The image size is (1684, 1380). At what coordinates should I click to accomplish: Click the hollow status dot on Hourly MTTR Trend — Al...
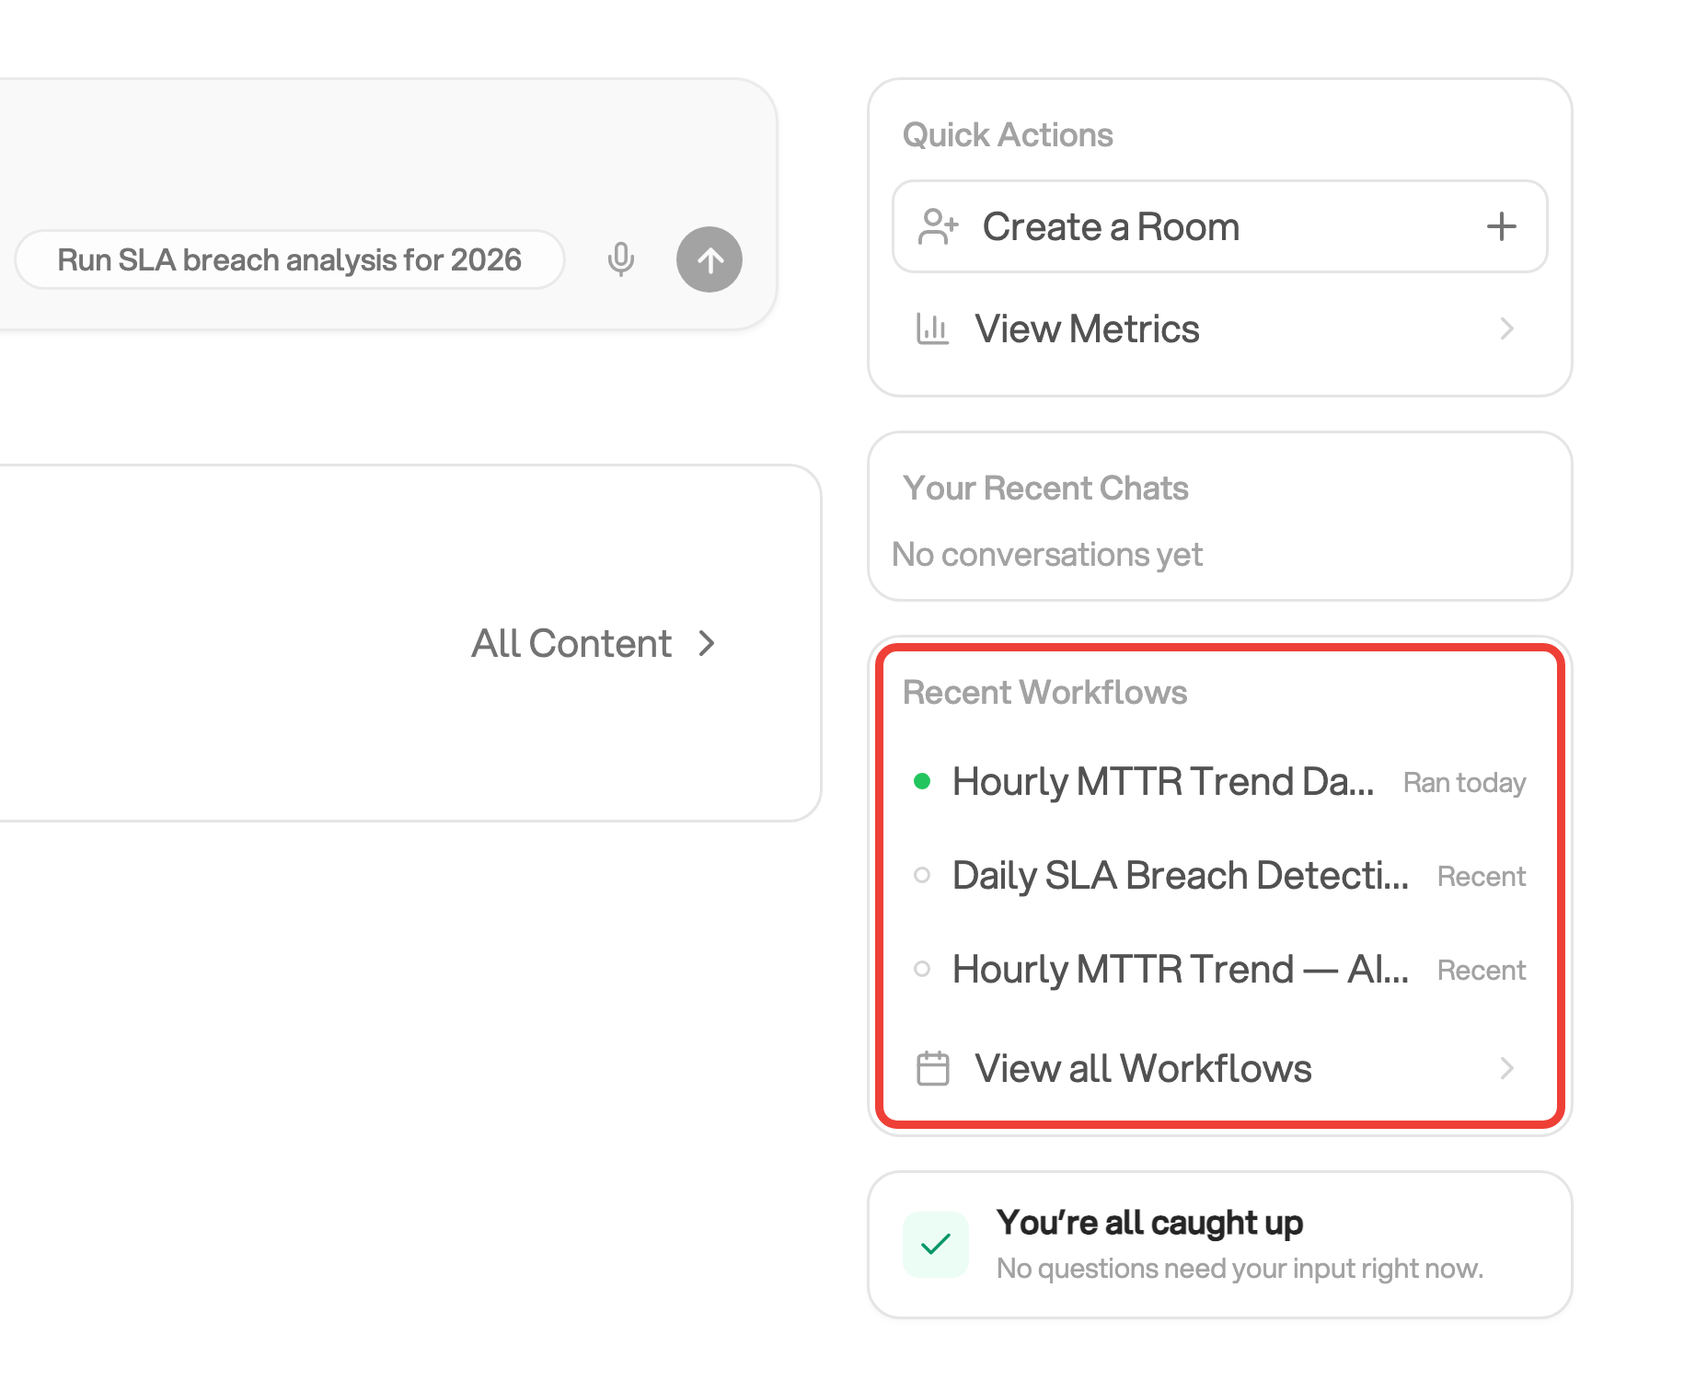[x=922, y=969]
